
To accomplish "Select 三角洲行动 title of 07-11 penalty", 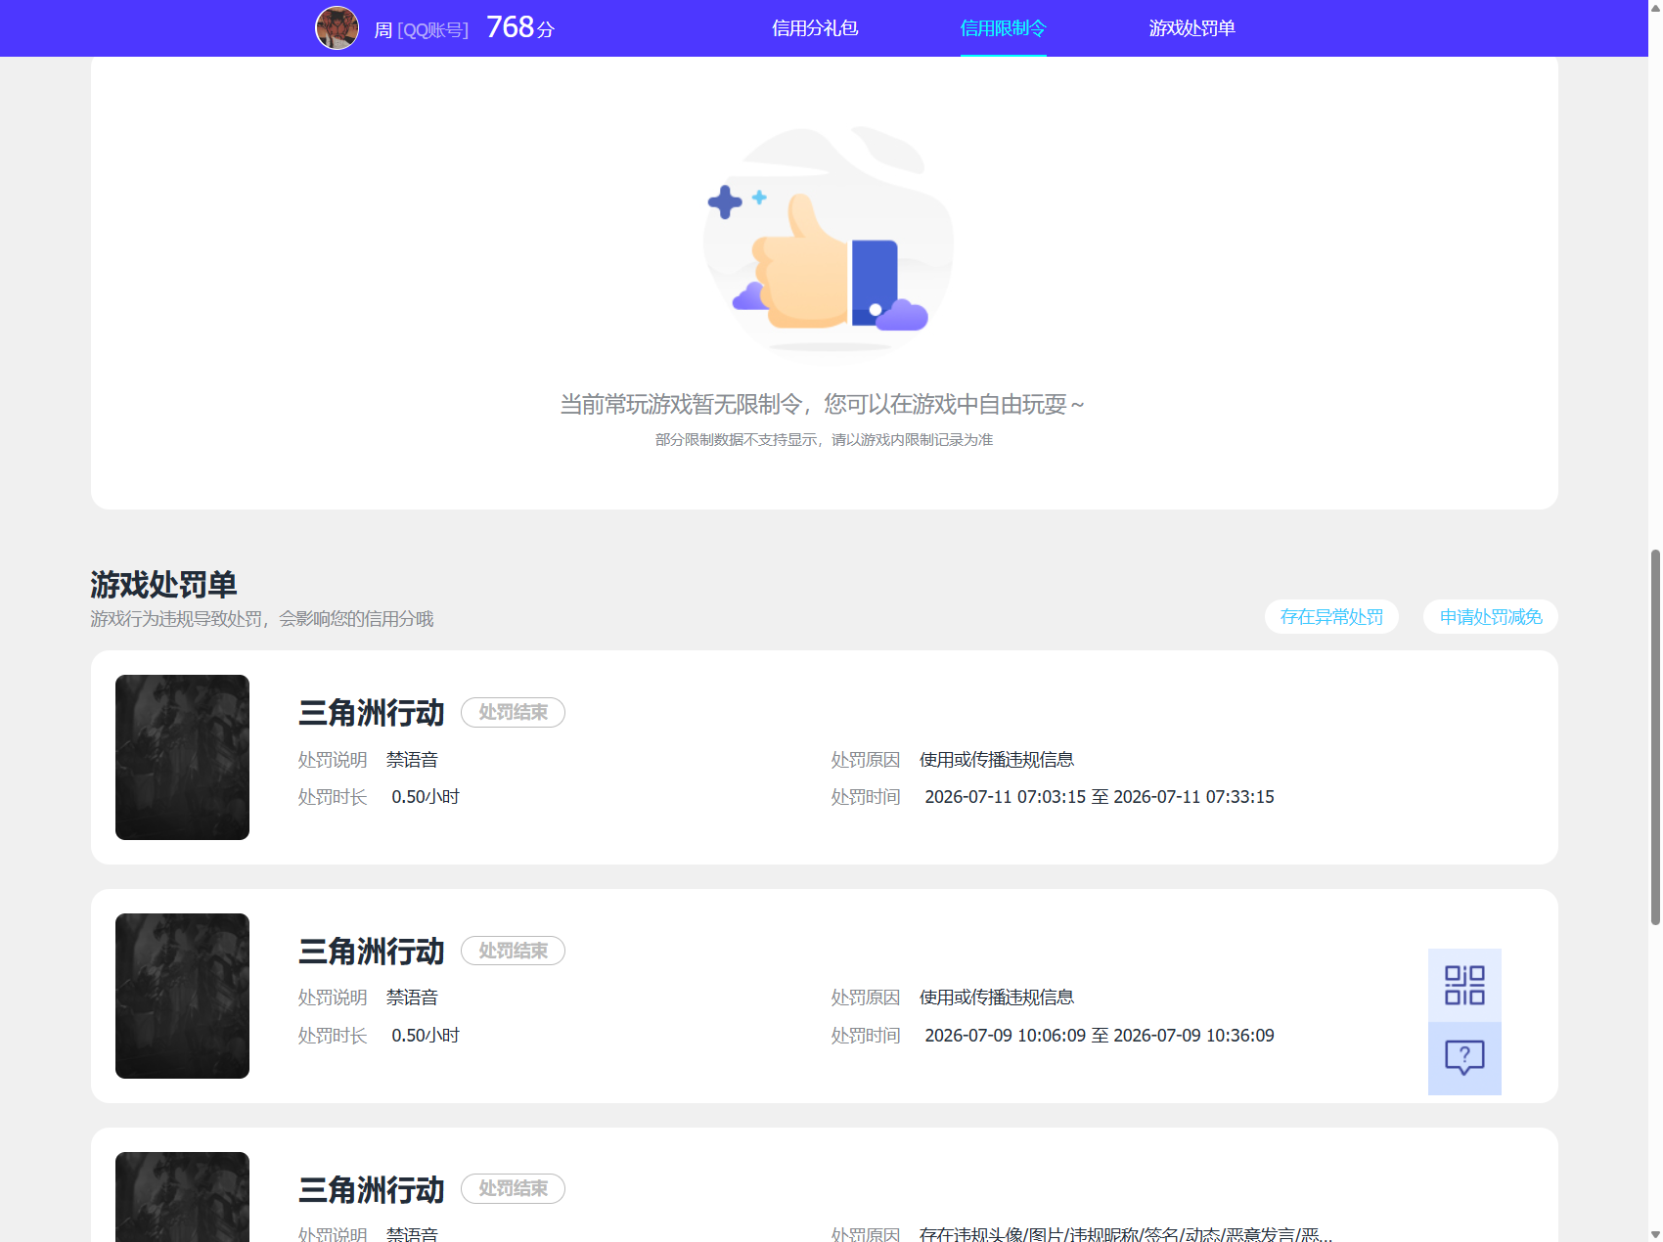I will coord(372,713).
